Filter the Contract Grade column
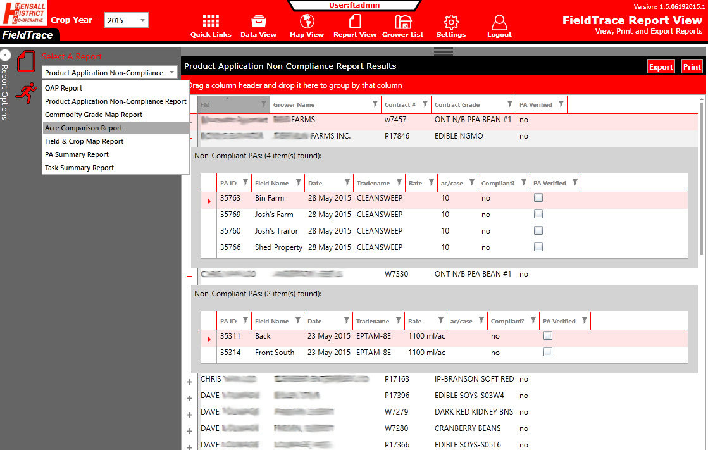This screenshot has height=450, width=708. [509, 104]
